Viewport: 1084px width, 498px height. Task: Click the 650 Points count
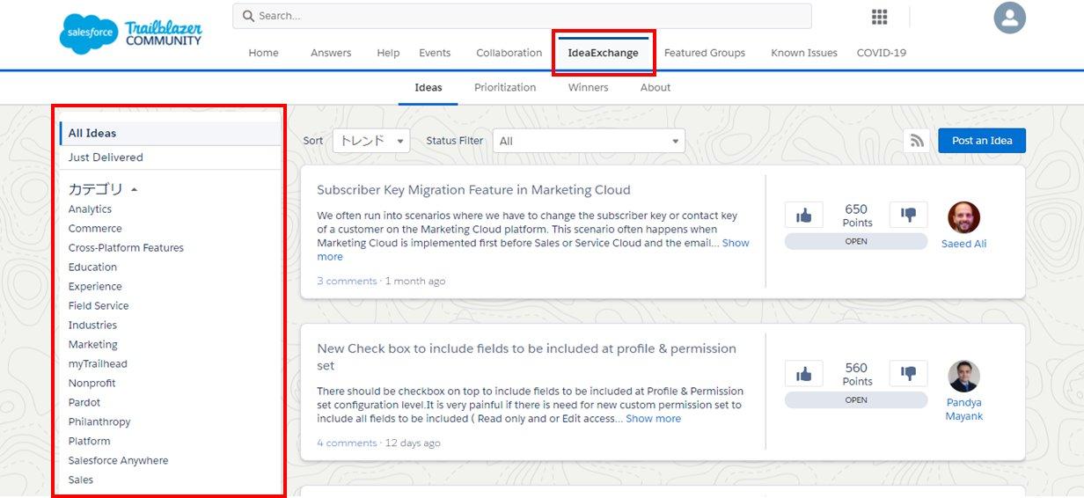click(x=856, y=216)
